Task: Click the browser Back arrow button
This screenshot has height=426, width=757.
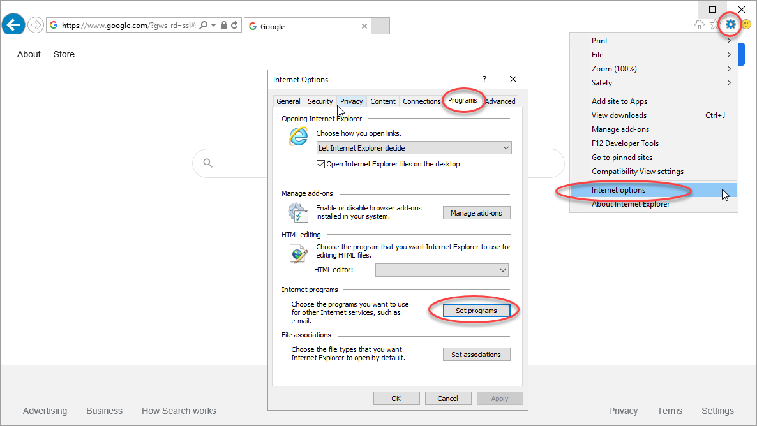Action: 13,24
